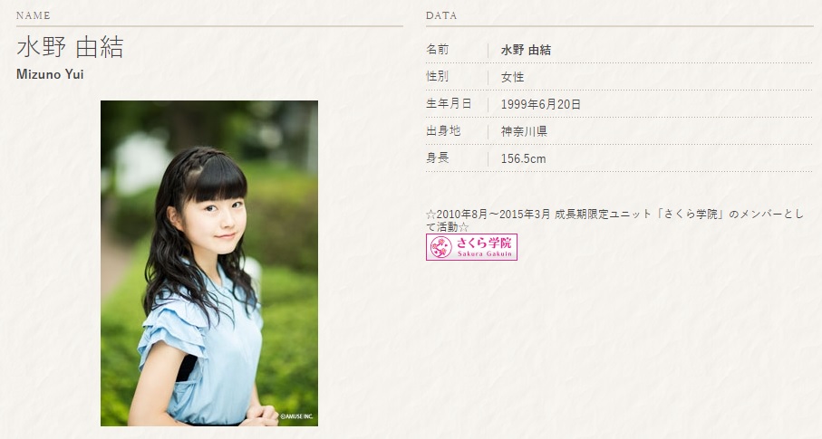Click the 性別 row label

(x=437, y=76)
